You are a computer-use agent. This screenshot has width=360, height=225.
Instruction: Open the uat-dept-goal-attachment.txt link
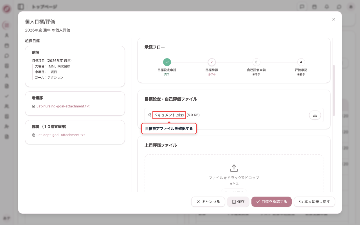(x=61, y=135)
